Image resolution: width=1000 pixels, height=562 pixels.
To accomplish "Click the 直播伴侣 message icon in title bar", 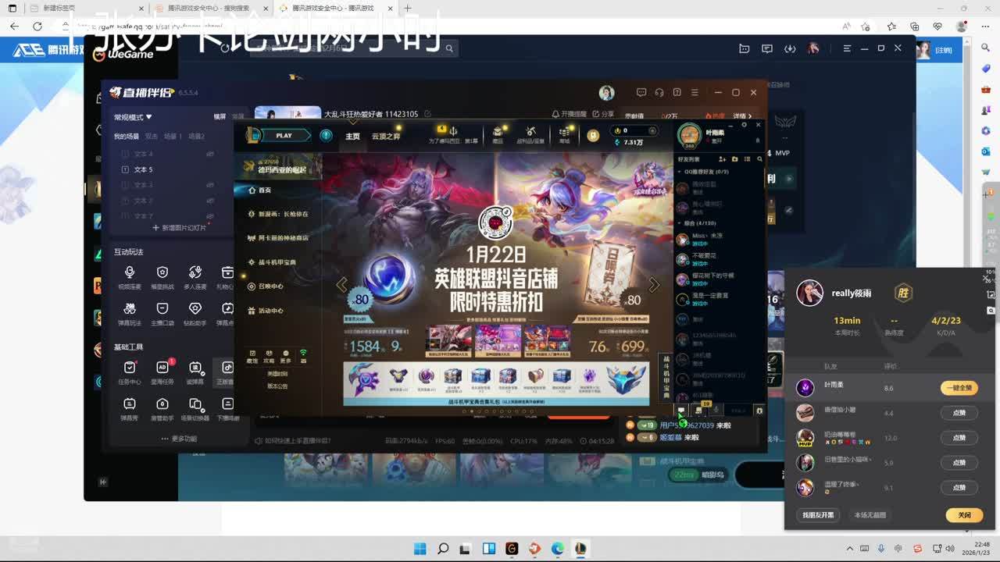I will point(641,92).
